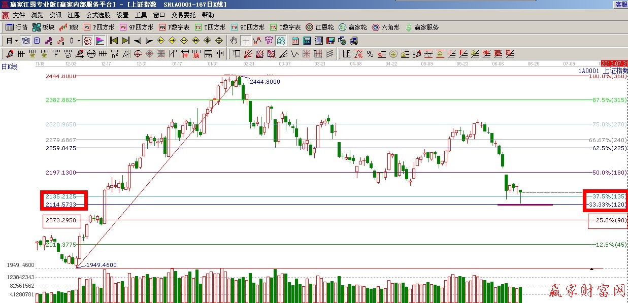Expand the candlestick style dropdown arrow
628x303 pixels.
78,41
